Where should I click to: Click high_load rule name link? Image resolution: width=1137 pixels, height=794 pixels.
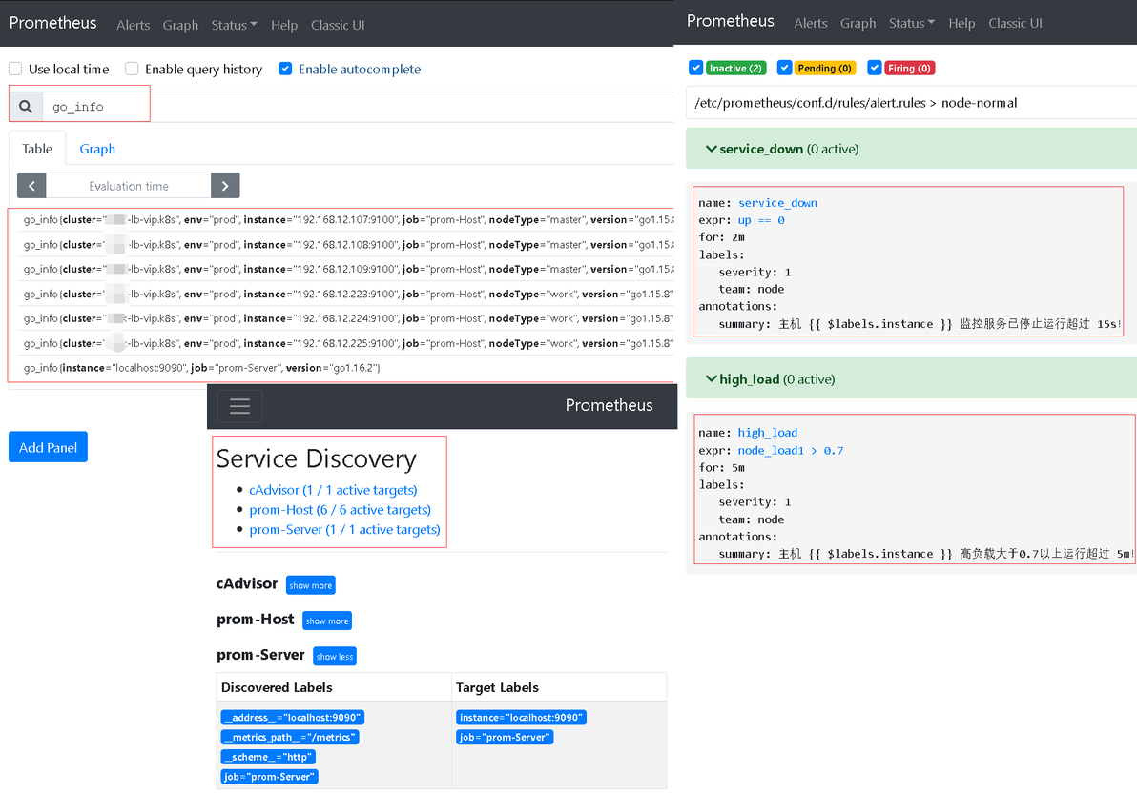click(x=767, y=433)
